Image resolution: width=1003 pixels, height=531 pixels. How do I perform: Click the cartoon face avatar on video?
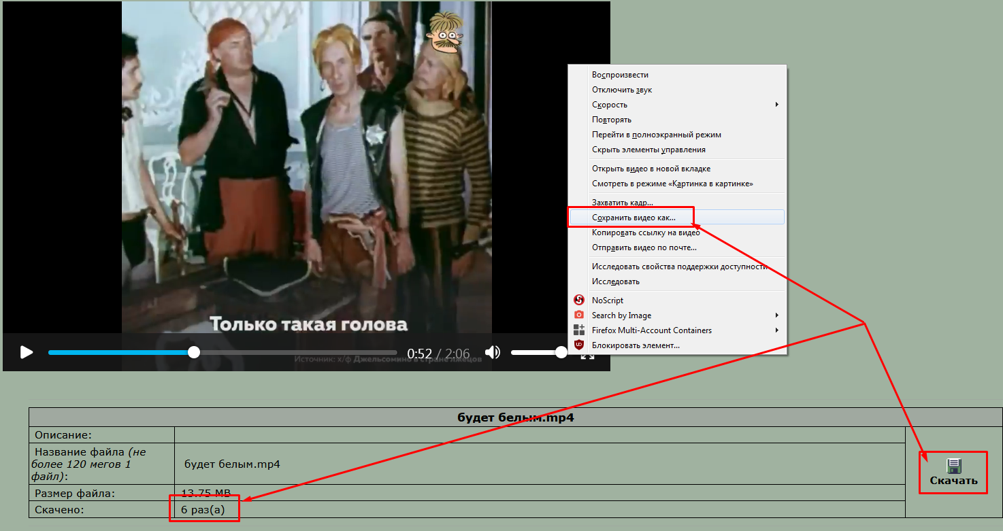click(444, 32)
